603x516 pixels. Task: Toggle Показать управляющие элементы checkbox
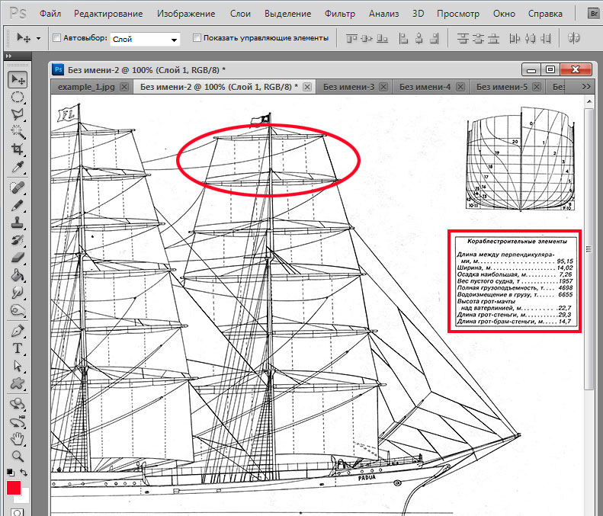197,38
